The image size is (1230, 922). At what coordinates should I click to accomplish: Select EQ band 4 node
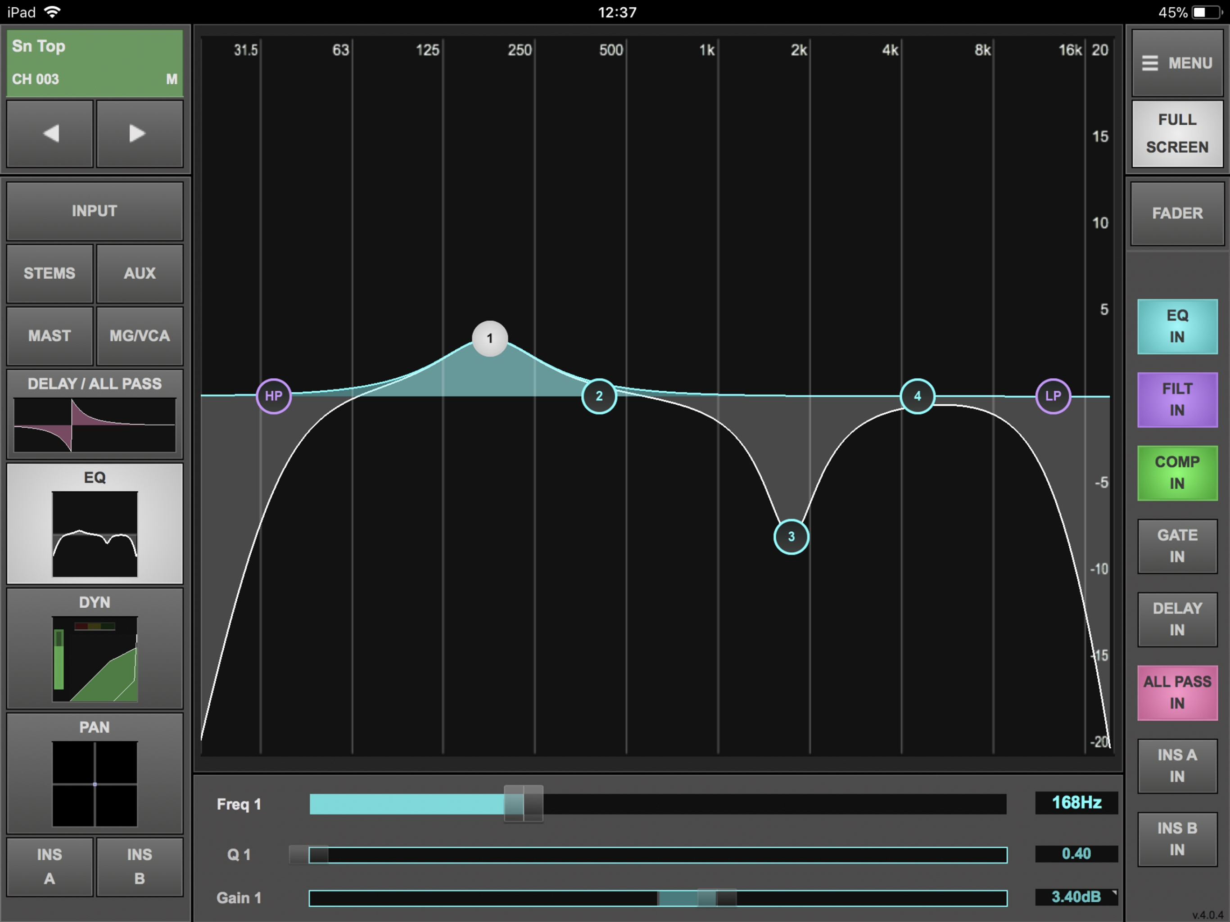click(x=917, y=396)
